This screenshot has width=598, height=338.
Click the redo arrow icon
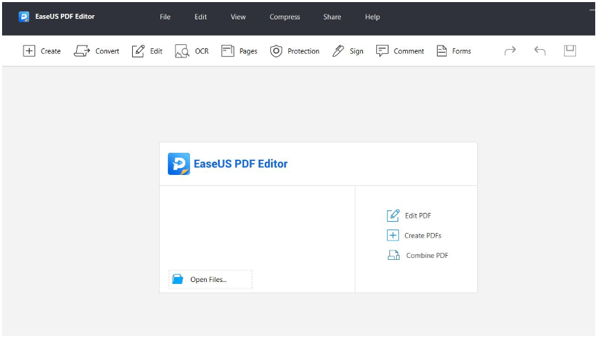510,50
